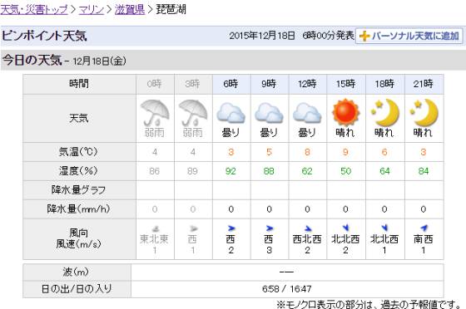Click the 今日の天気 section heading

pyautogui.click(x=32, y=60)
